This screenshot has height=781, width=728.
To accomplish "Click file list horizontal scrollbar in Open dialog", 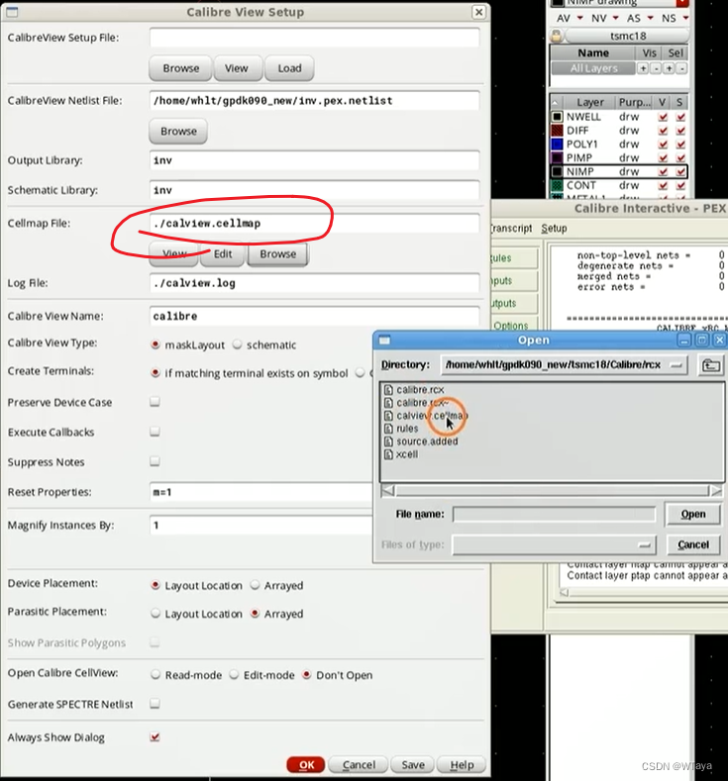I will 552,491.
